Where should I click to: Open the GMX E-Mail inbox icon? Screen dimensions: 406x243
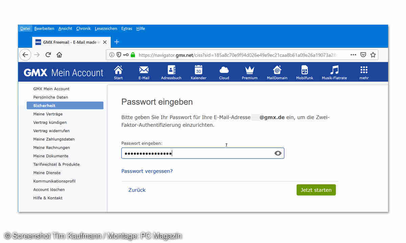point(144,70)
